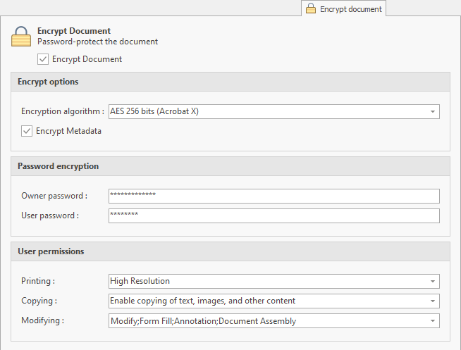Click the High Resolution printing combo box
Viewport: 461px width, 350px height.
pos(274,281)
